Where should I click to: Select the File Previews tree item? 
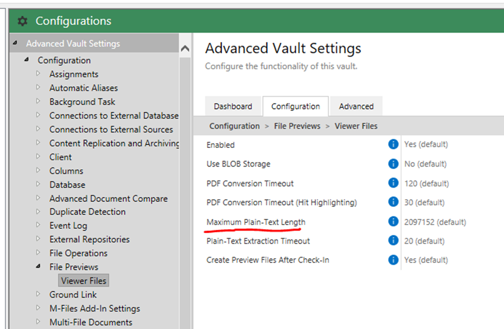74,267
